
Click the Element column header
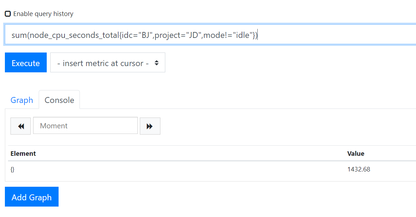[x=23, y=153]
